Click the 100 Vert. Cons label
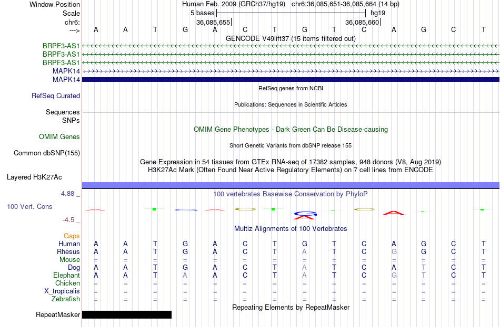The image size is (500, 327). pos(29,206)
